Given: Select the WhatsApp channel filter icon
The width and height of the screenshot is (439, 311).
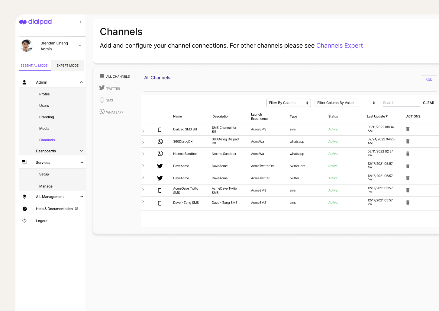Looking at the screenshot, I should tap(102, 111).
